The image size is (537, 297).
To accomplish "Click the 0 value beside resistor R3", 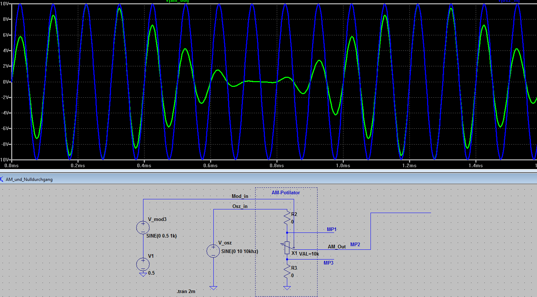I will click(x=292, y=275).
